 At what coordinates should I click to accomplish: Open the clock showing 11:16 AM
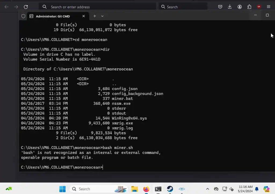[245, 189]
